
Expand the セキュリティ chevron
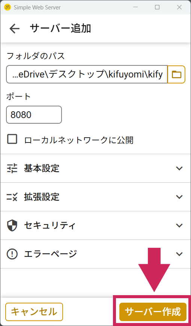click(x=179, y=225)
